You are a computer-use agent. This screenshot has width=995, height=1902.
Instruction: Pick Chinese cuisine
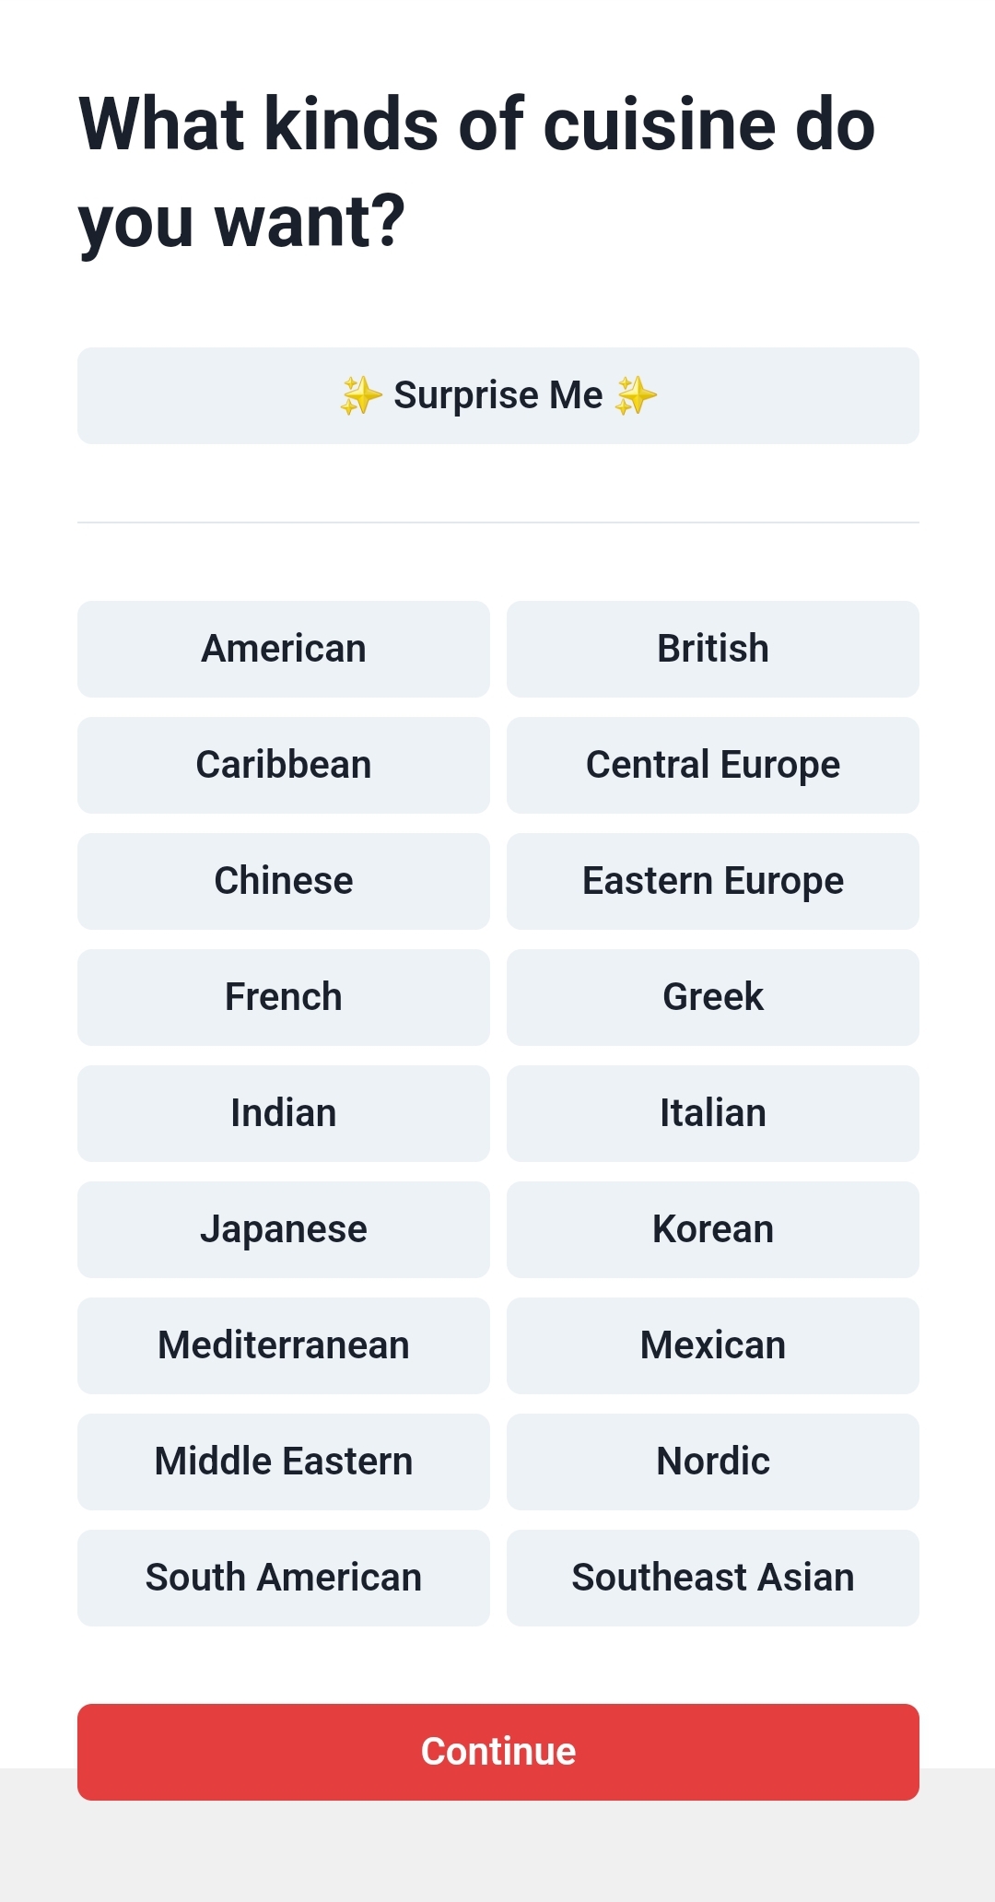284,881
